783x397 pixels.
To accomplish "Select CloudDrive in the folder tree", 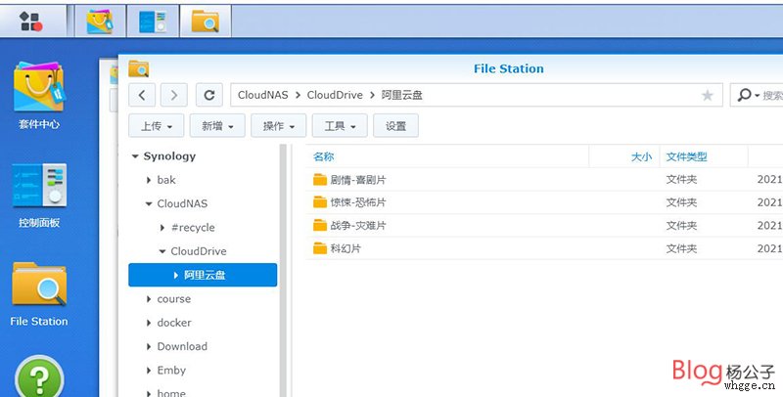I will [199, 251].
